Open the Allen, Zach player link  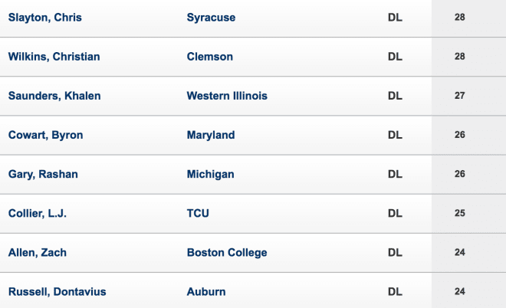click(x=37, y=253)
